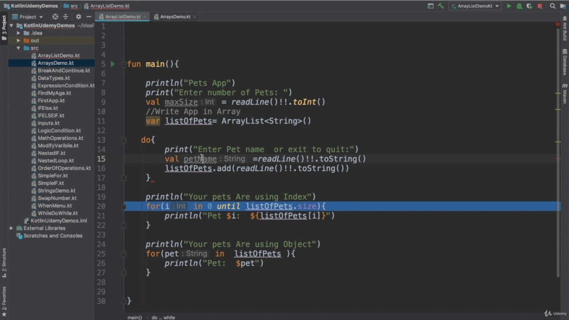Click the green Run button in toolbar
This screenshot has width=569, height=320.
tap(509, 6)
